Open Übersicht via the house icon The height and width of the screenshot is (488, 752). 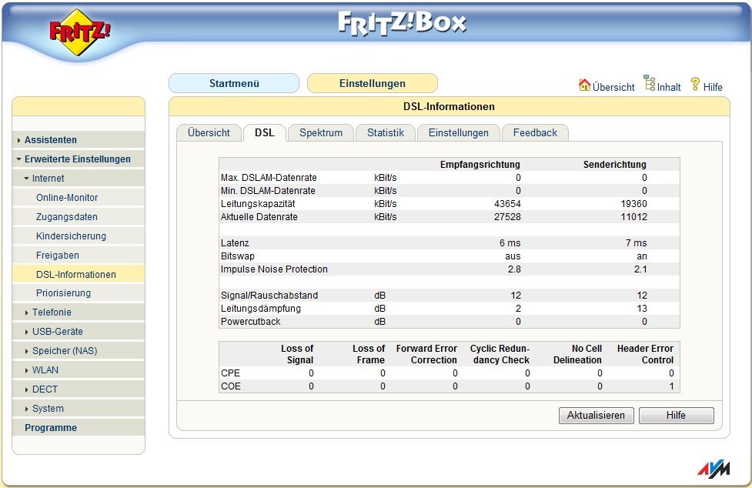tap(585, 85)
